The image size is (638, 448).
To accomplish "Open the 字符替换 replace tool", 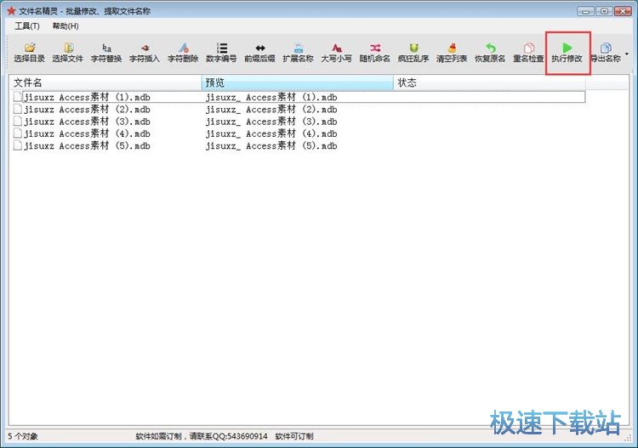I will click(x=106, y=53).
